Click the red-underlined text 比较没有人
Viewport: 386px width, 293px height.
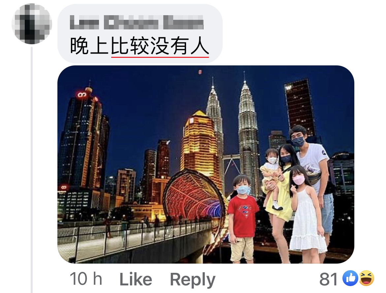160,46
